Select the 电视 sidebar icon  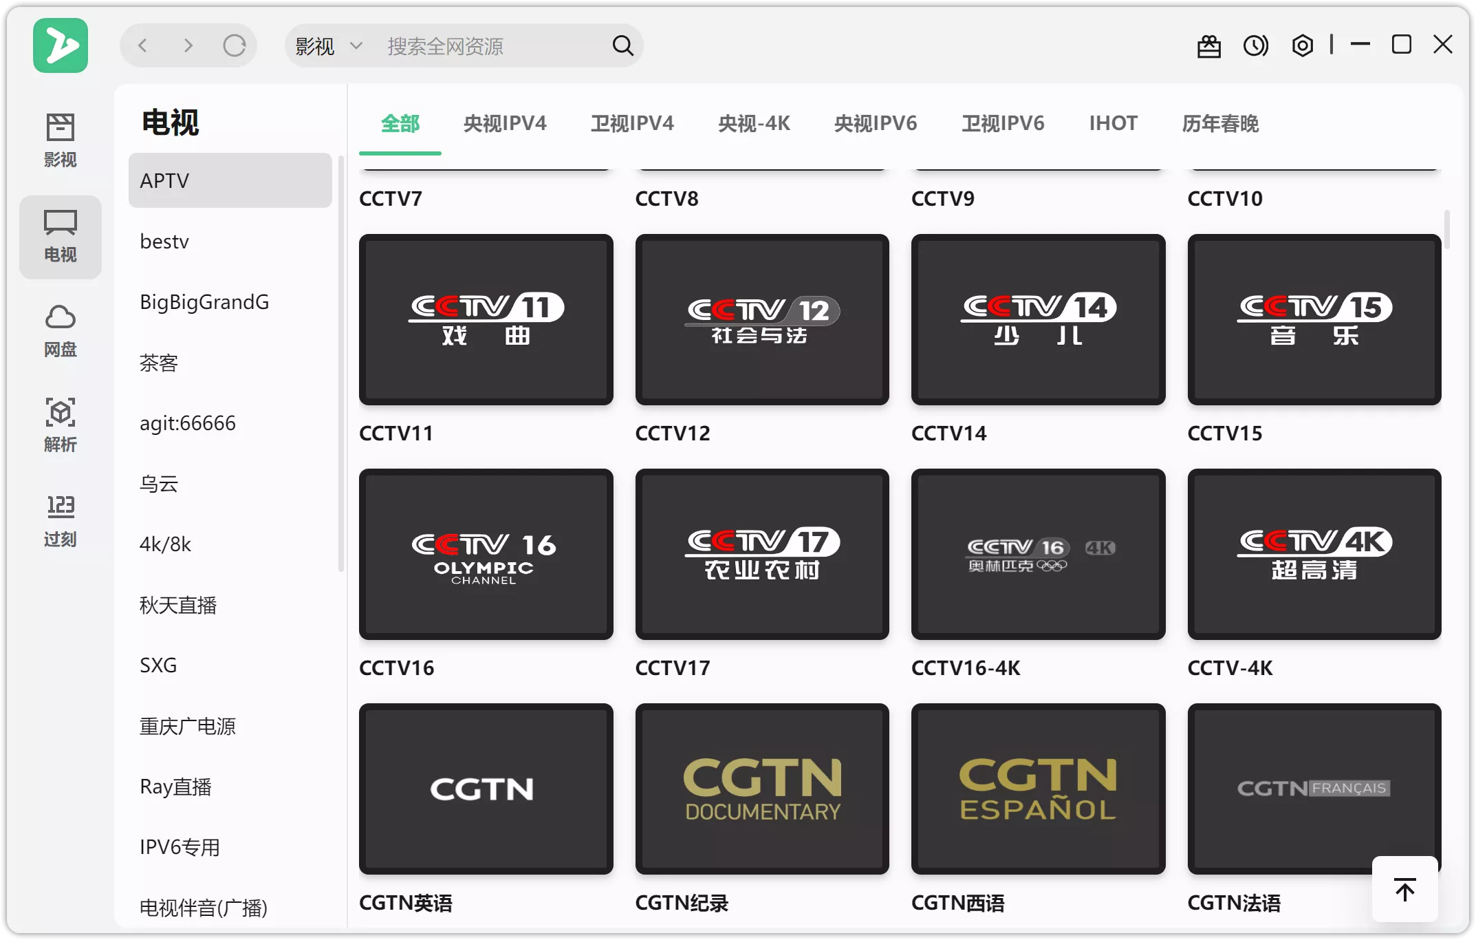61,236
